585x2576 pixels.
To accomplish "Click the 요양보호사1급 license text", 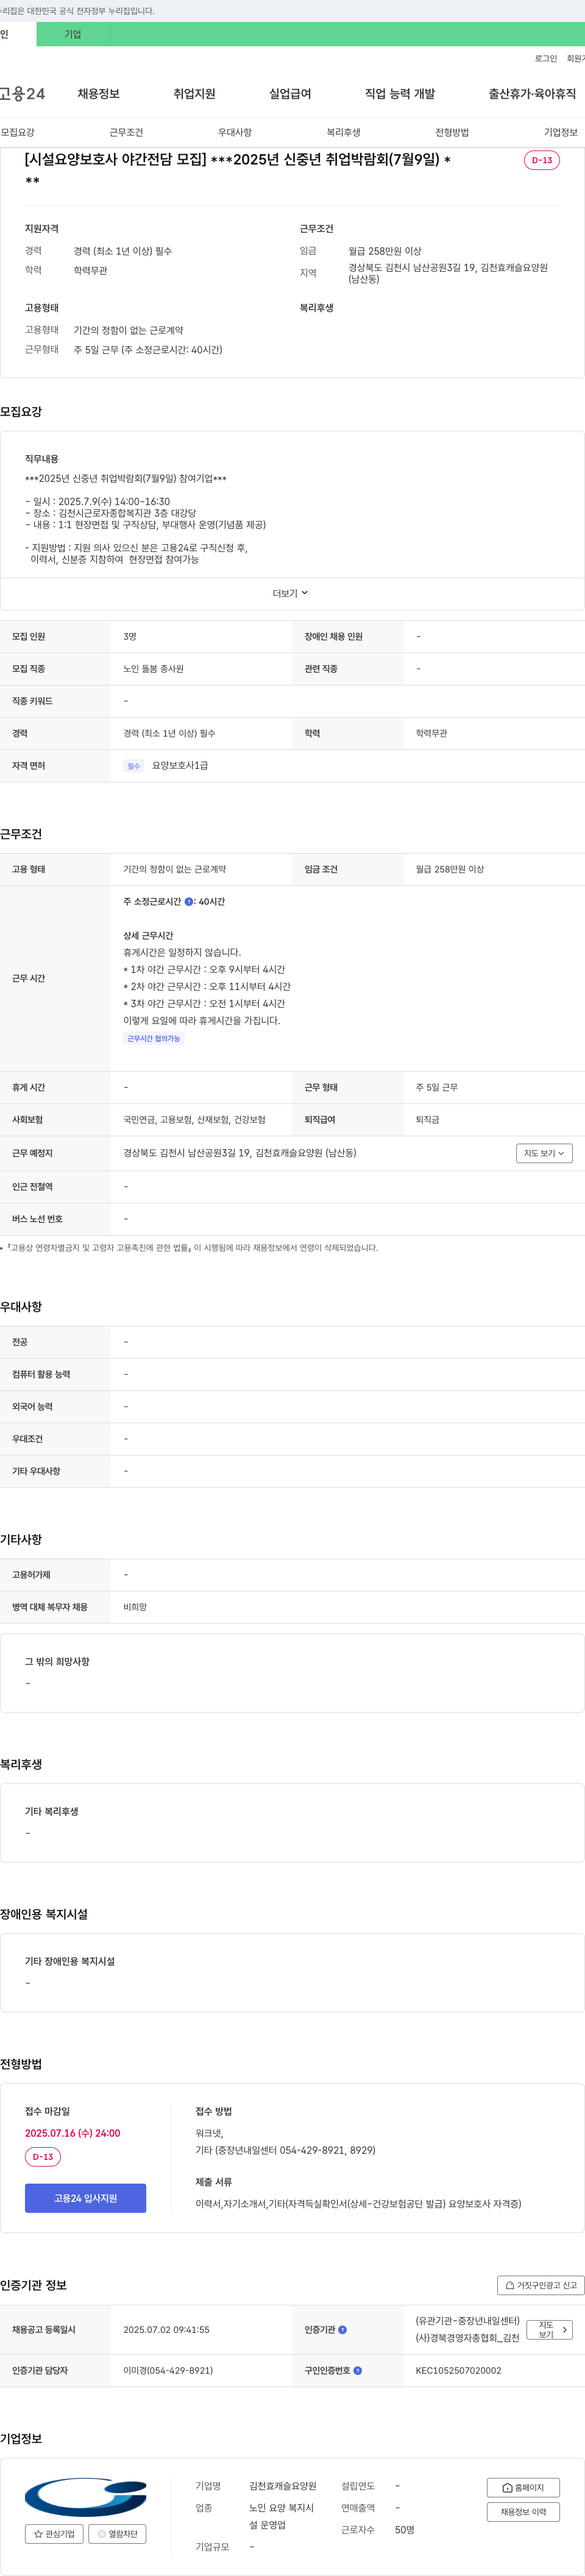I will [x=180, y=766].
